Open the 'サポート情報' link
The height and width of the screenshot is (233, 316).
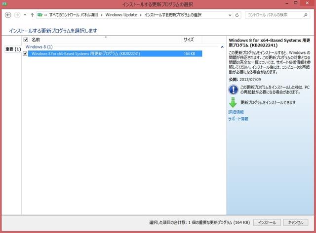click(238, 119)
